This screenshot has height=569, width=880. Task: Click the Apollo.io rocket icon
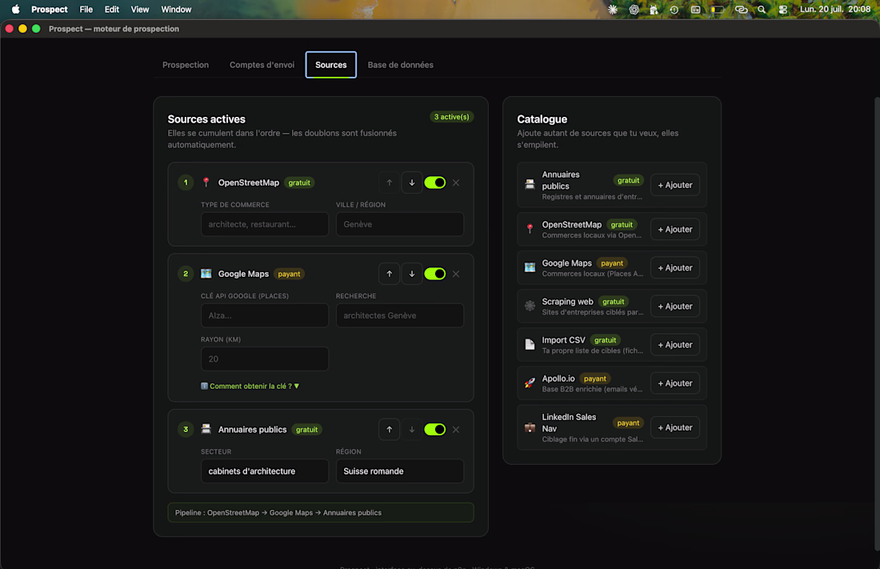click(x=530, y=383)
